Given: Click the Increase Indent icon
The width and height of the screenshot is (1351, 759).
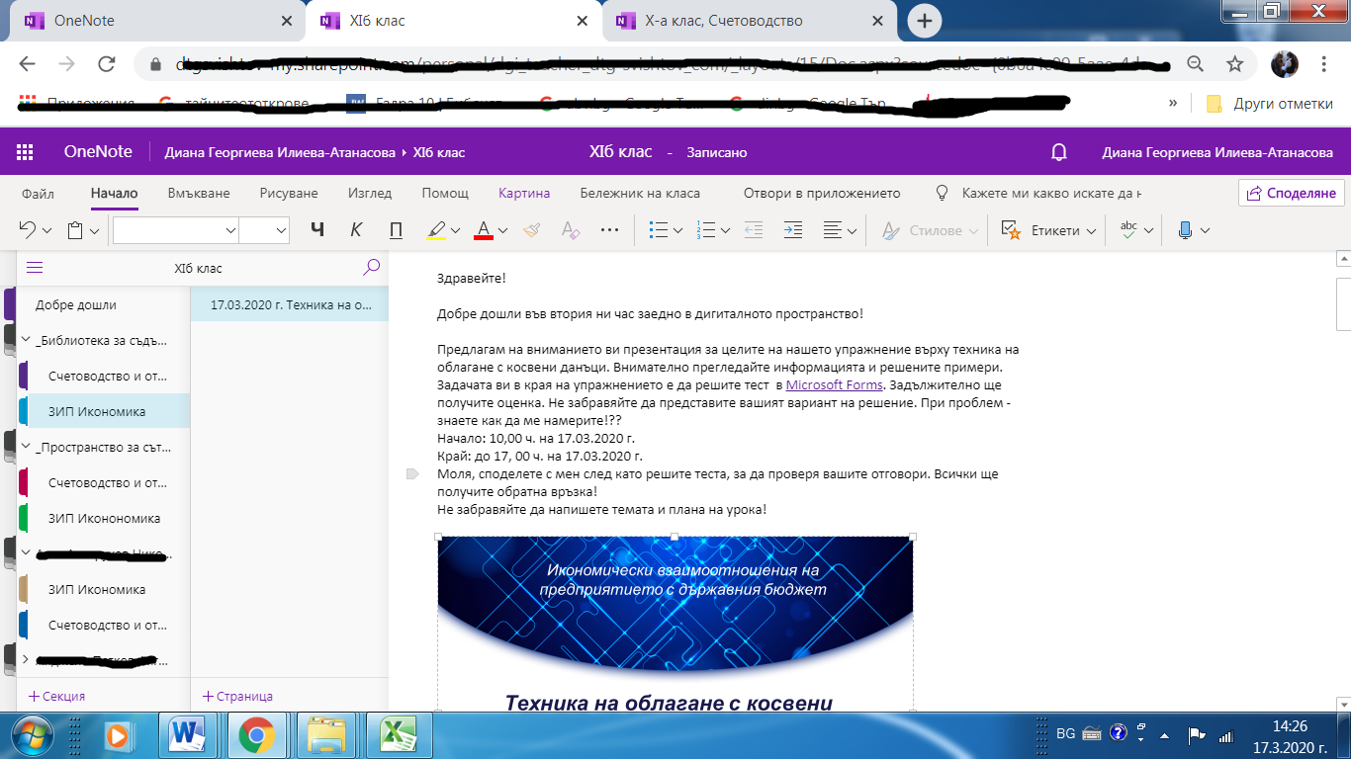Looking at the screenshot, I should coord(793,230).
